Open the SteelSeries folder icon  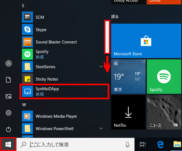(x=27, y=67)
